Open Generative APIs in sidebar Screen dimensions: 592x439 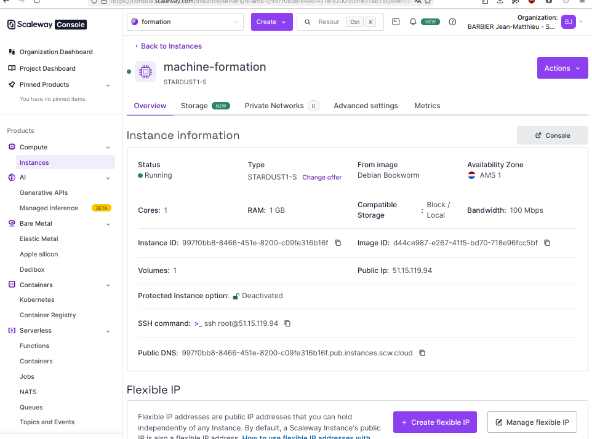(44, 192)
